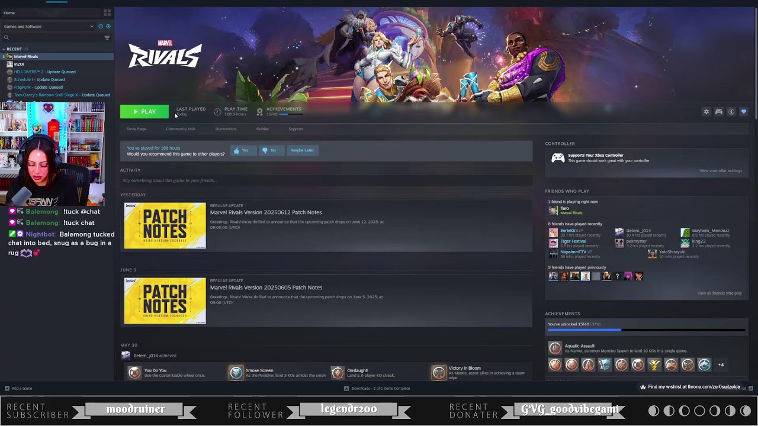Open the Smoke Screen achievement icon
758x426 pixels.
(236, 372)
